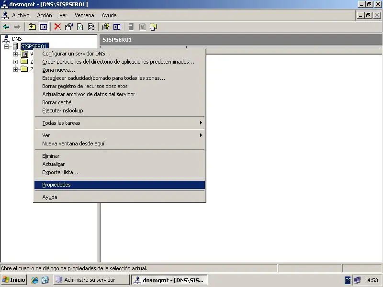Switch to Administre su servidor taskbar button
Image resolution: width=383 pixels, height=287 pixels.
91,280
